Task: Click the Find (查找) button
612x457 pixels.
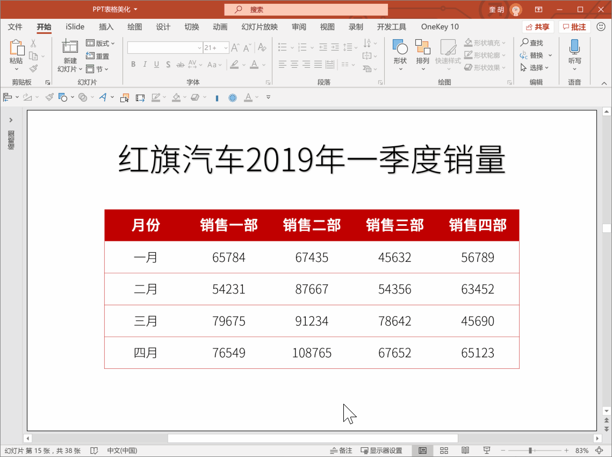Action: click(531, 42)
